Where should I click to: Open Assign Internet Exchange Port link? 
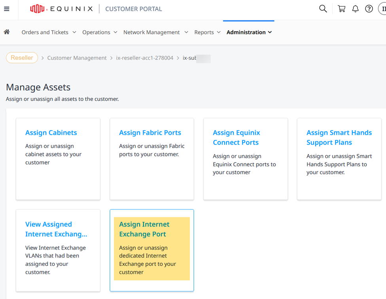click(144, 229)
